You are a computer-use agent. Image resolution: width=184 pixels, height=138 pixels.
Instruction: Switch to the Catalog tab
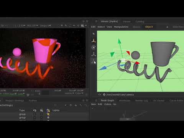pyautogui.click(x=140, y=21)
